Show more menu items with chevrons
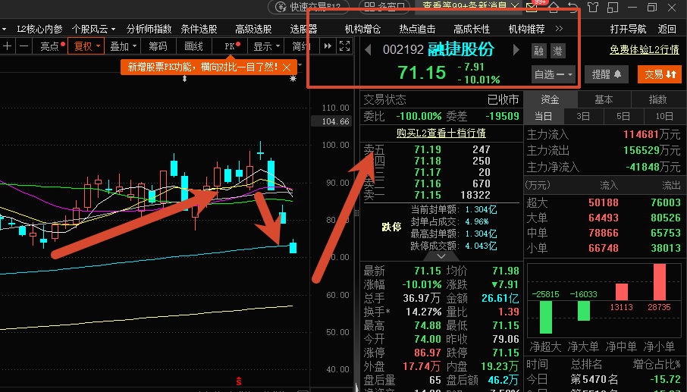Image resolution: width=687 pixels, height=392 pixels. (559, 29)
